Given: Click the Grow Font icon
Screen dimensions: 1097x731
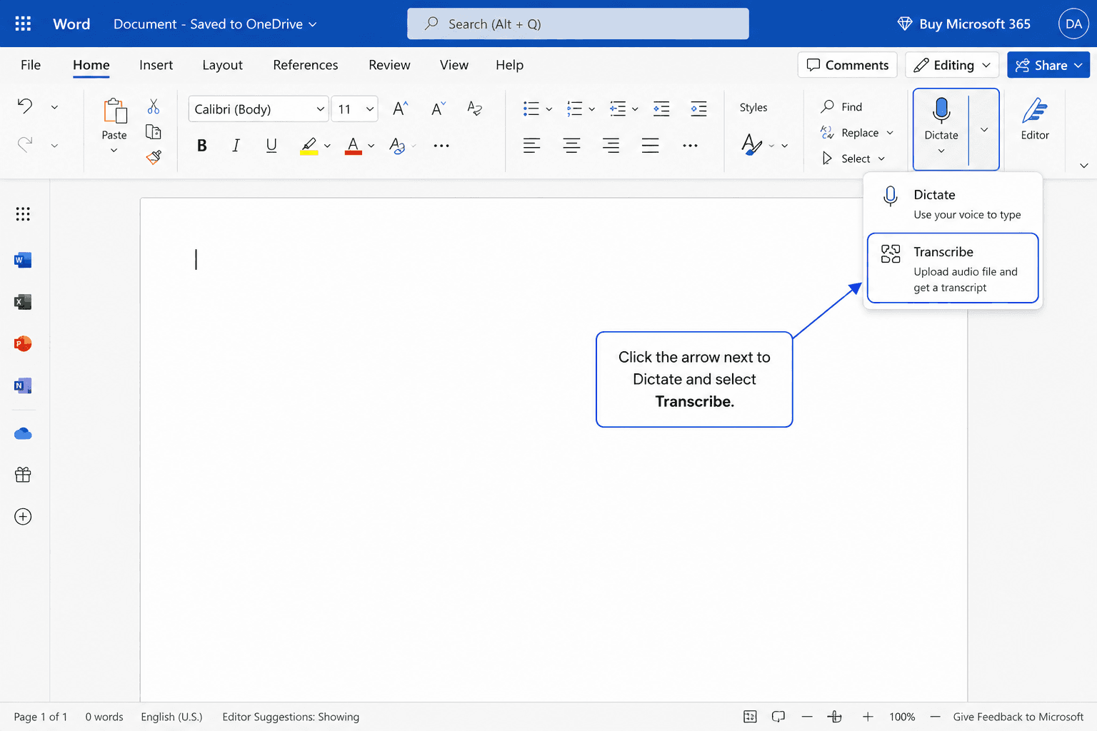Looking at the screenshot, I should click(x=401, y=109).
